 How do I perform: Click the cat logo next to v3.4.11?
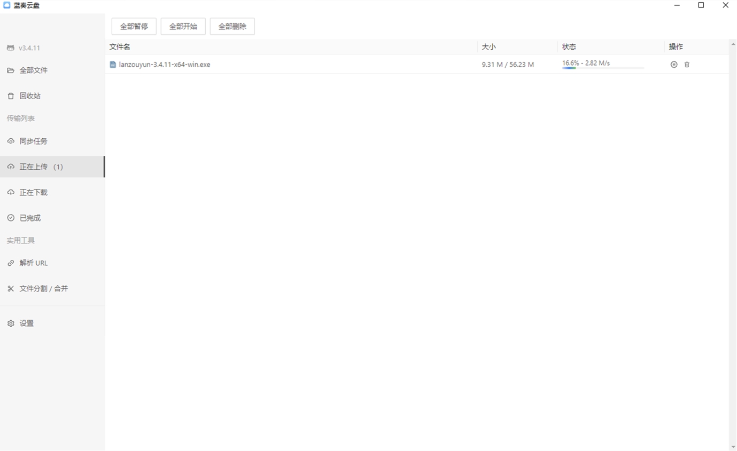tap(11, 48)
